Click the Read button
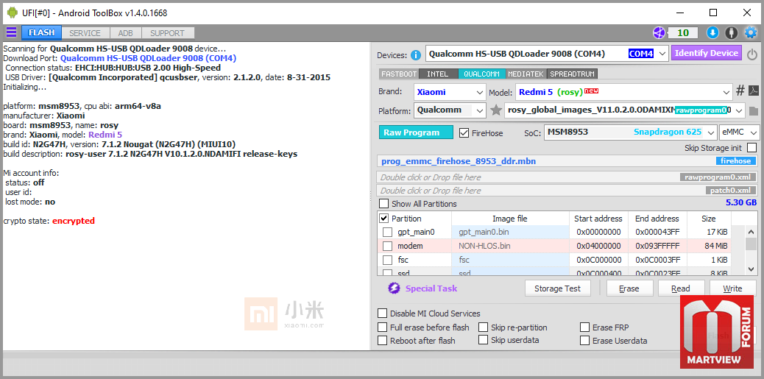This screenshot has width=764, height=379. (x=681, y=288)
